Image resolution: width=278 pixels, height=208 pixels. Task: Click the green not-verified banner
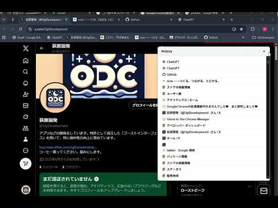[103, 184]
